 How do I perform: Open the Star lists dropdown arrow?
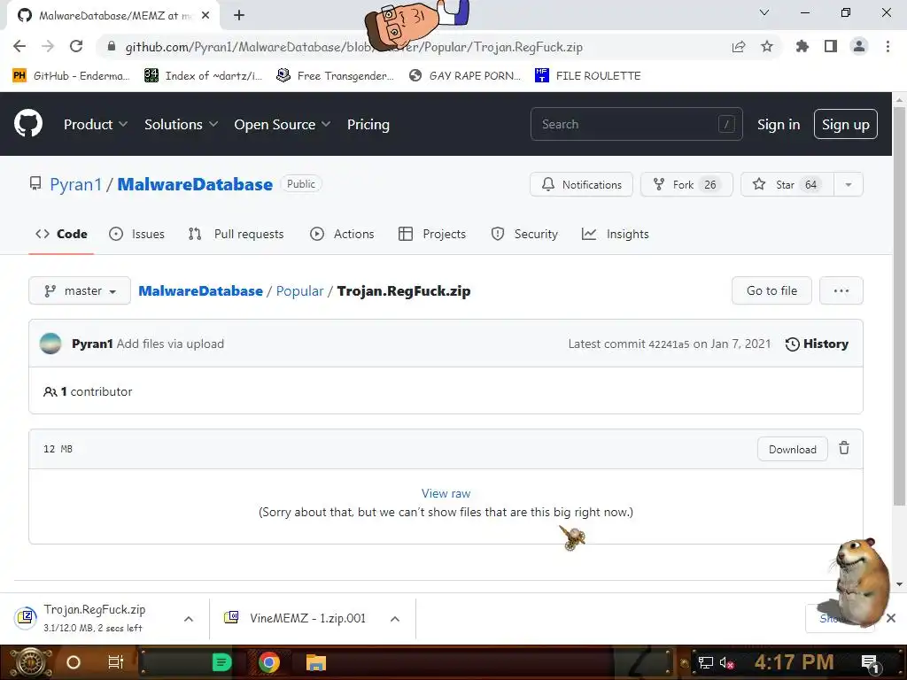pyautogui.click(x=848, y=184)
